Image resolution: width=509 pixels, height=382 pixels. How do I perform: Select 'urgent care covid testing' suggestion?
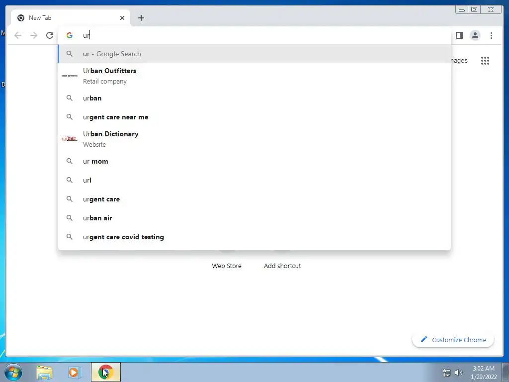click(x=254, y=237)
